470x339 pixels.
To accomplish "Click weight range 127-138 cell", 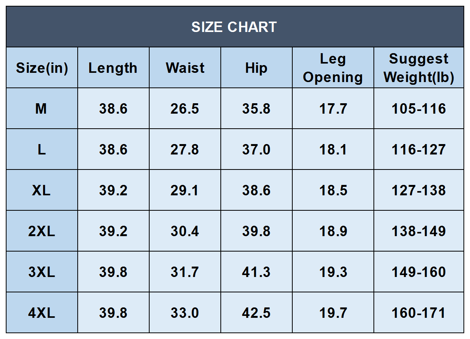I will point(418,191).
